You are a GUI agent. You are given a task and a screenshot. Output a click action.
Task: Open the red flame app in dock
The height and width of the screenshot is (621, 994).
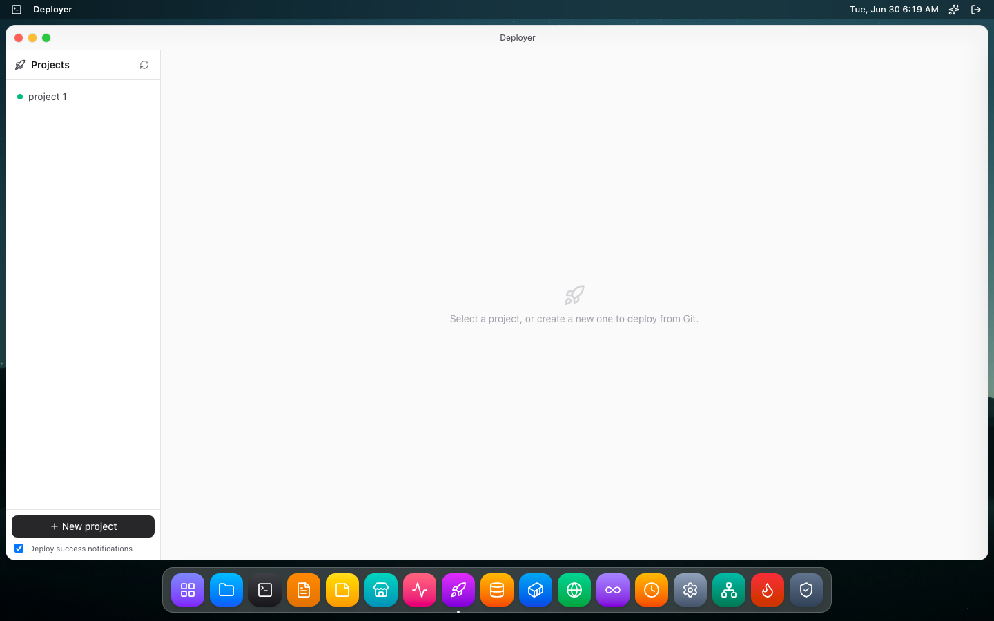(768, 590)
